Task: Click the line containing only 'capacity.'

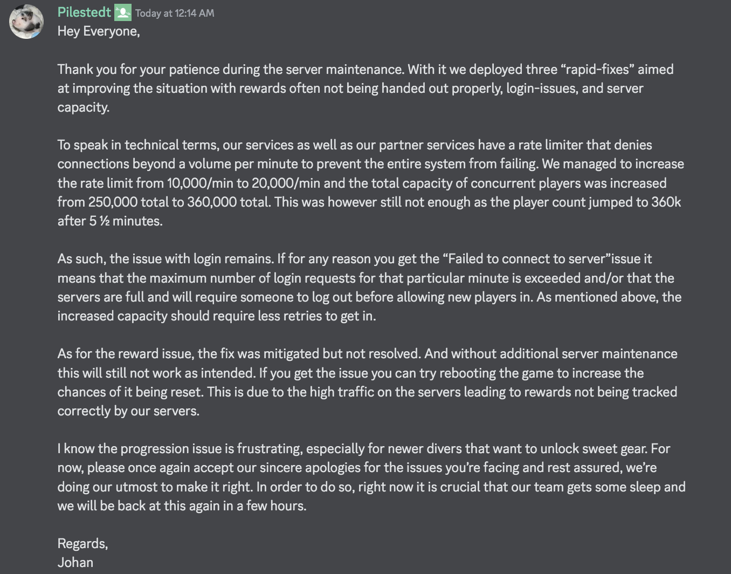Action: tap(84, 107)
